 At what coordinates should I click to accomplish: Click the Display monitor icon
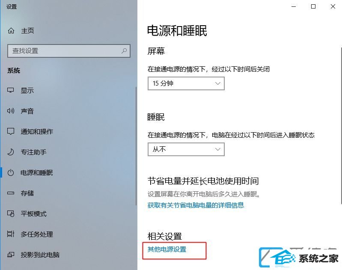10,90
